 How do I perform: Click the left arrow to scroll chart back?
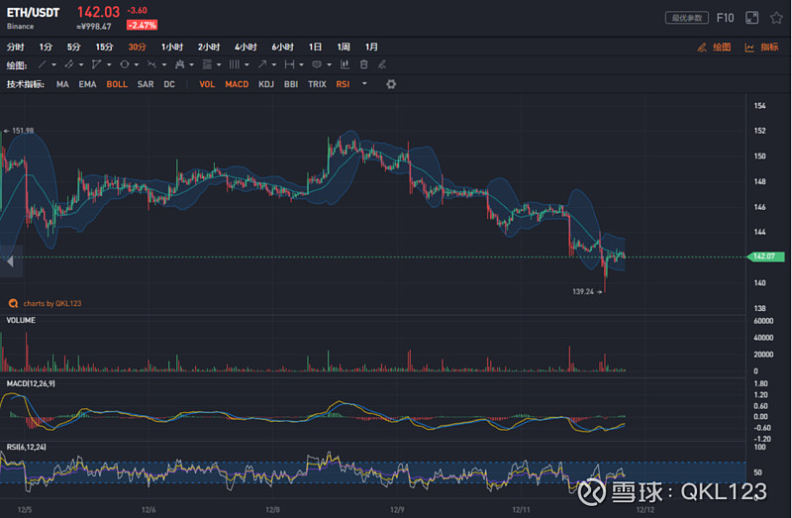click(x=10, y=261)
